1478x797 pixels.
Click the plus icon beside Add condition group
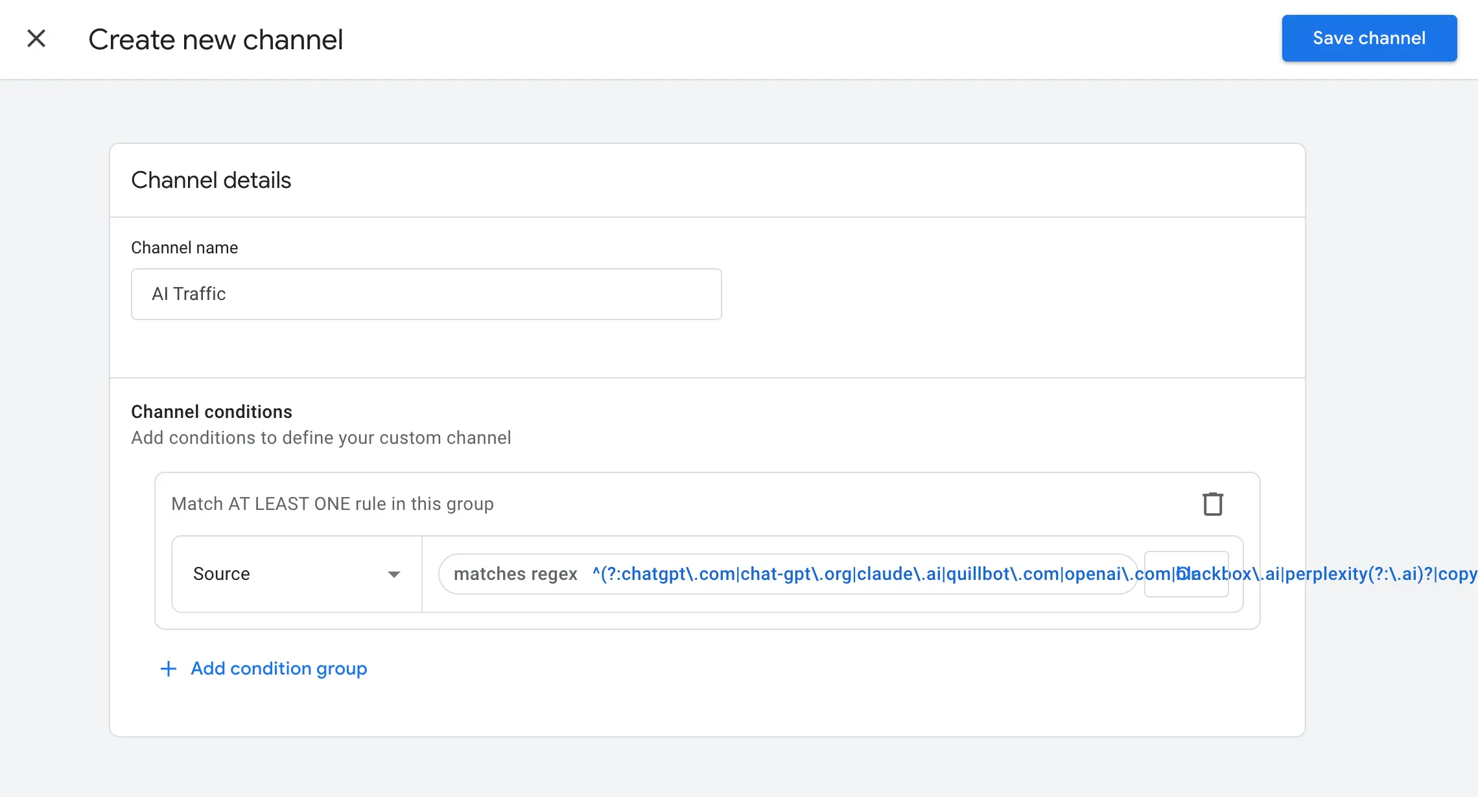point(168,668)
